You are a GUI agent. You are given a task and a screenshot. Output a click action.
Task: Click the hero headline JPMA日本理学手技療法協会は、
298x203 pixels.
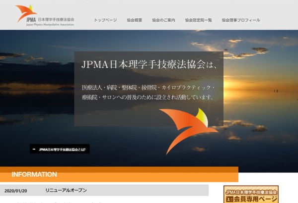[149, 64]
